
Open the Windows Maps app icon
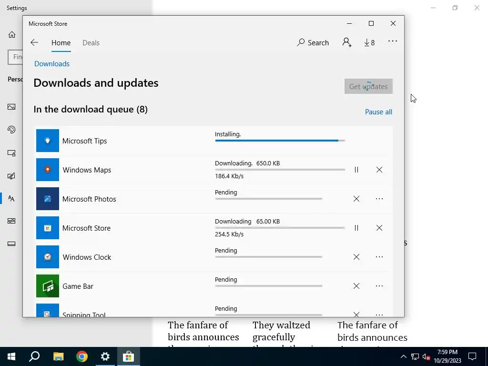[x=48, y=170]
